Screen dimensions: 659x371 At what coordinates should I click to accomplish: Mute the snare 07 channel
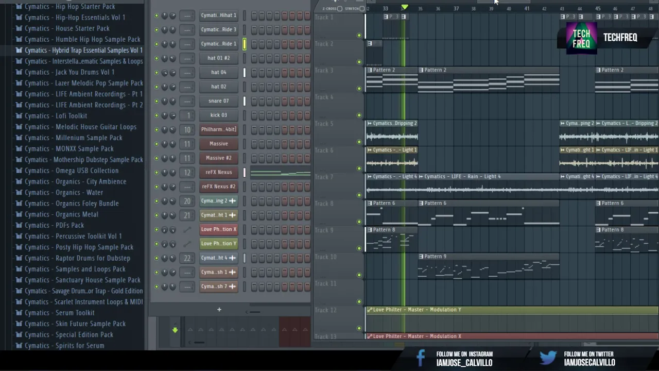click(x=157, y=101)
